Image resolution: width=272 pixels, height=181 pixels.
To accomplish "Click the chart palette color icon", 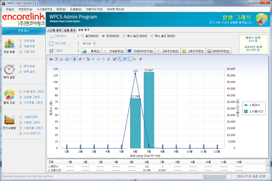I will click(x=80, y=59).
